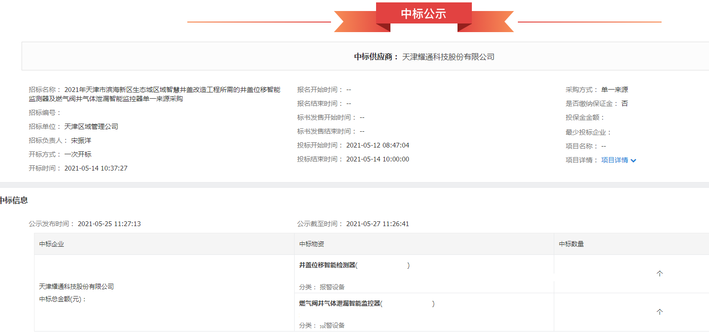Expand the 项目详情 chevron arrow
The image size is (709, 332).
pyautogui.click(x=633, y=160)
